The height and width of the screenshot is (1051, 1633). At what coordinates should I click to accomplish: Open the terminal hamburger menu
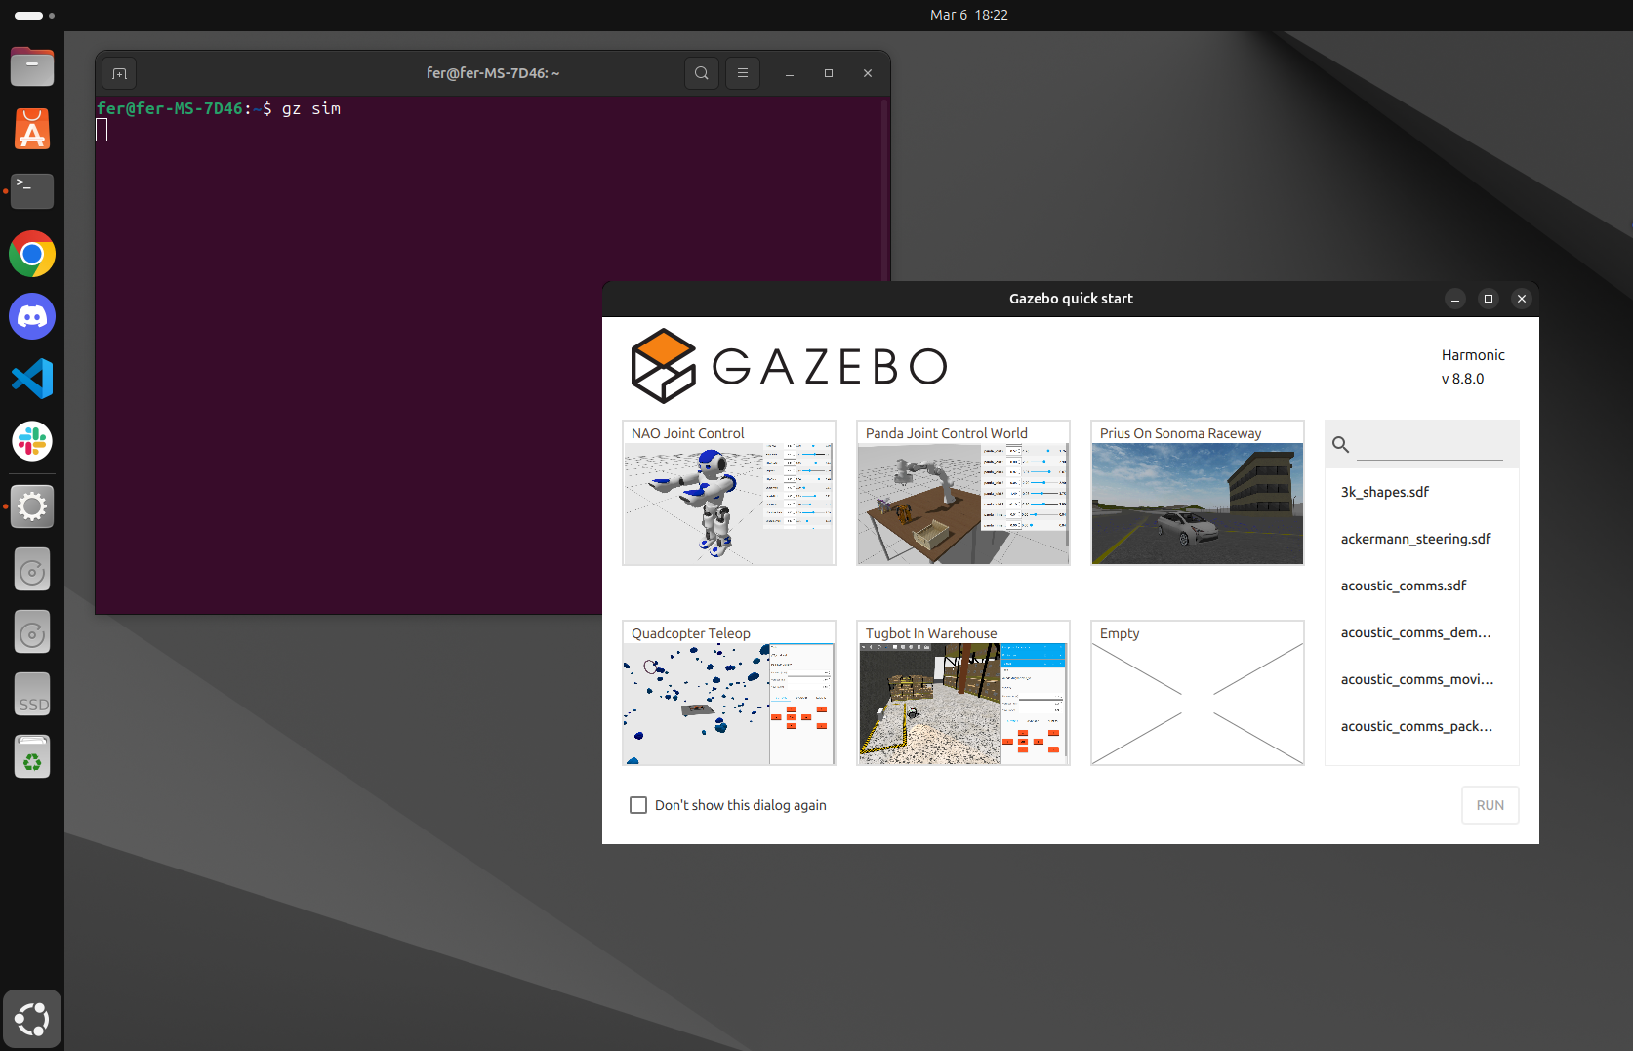point(743,73)
